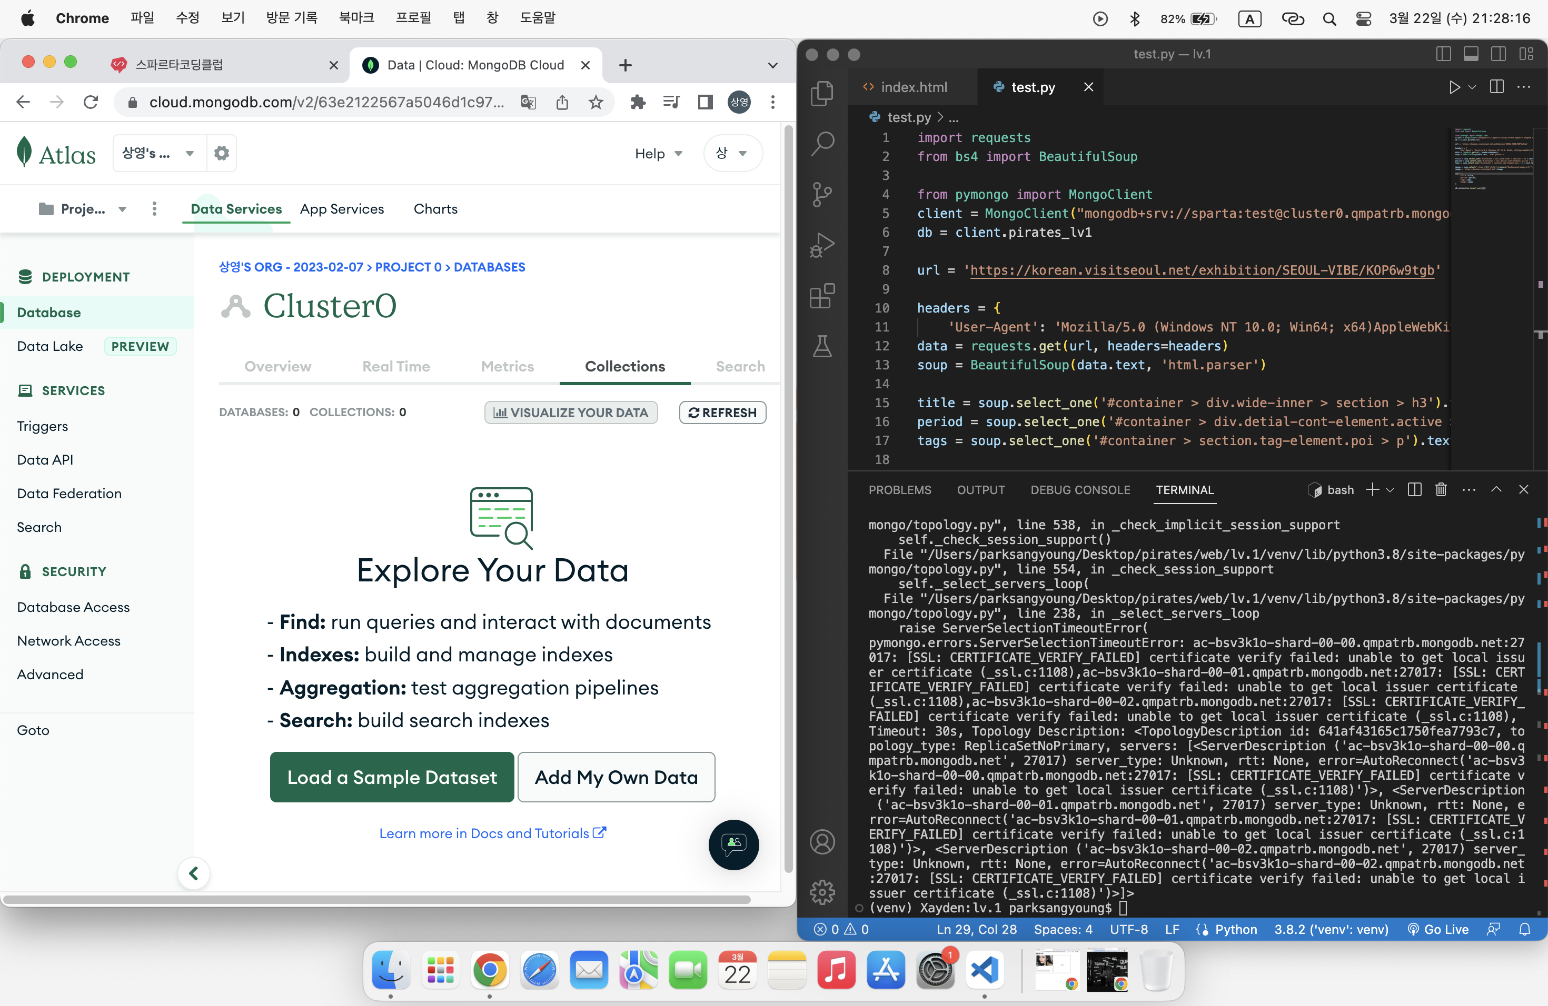The width and height of the screenshot is (1548, 1006).
Task: Toggle VS Code bottom panel layout
Action: [x=1471, y=54]
